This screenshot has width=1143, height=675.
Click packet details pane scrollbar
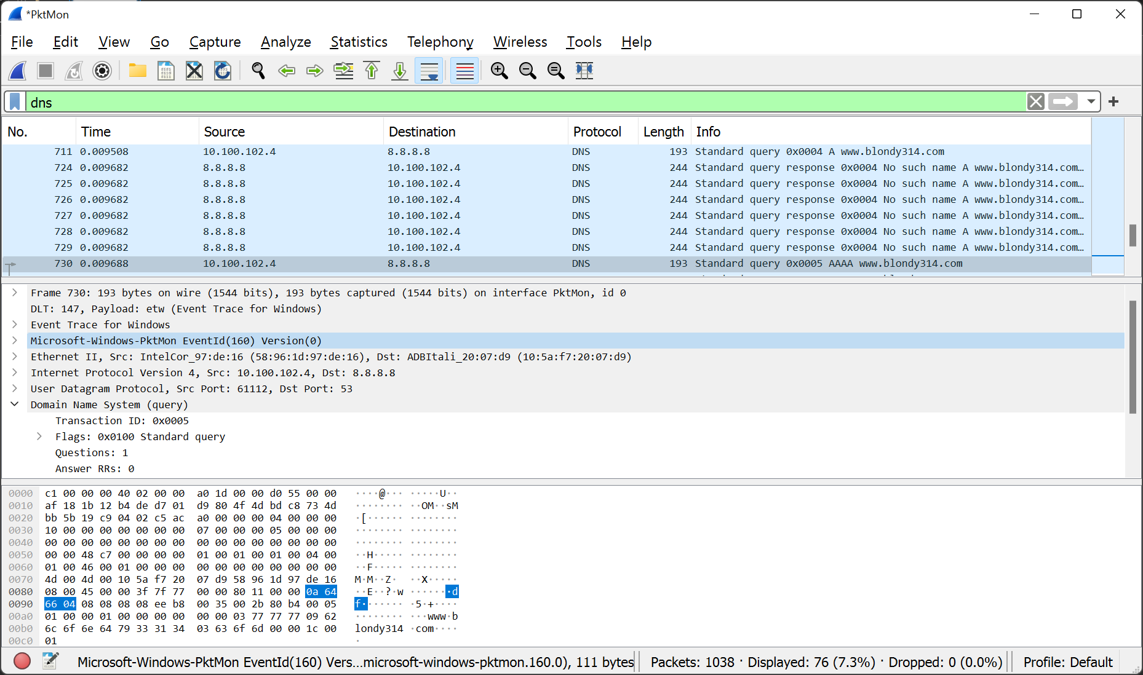tap(1133, 357)
